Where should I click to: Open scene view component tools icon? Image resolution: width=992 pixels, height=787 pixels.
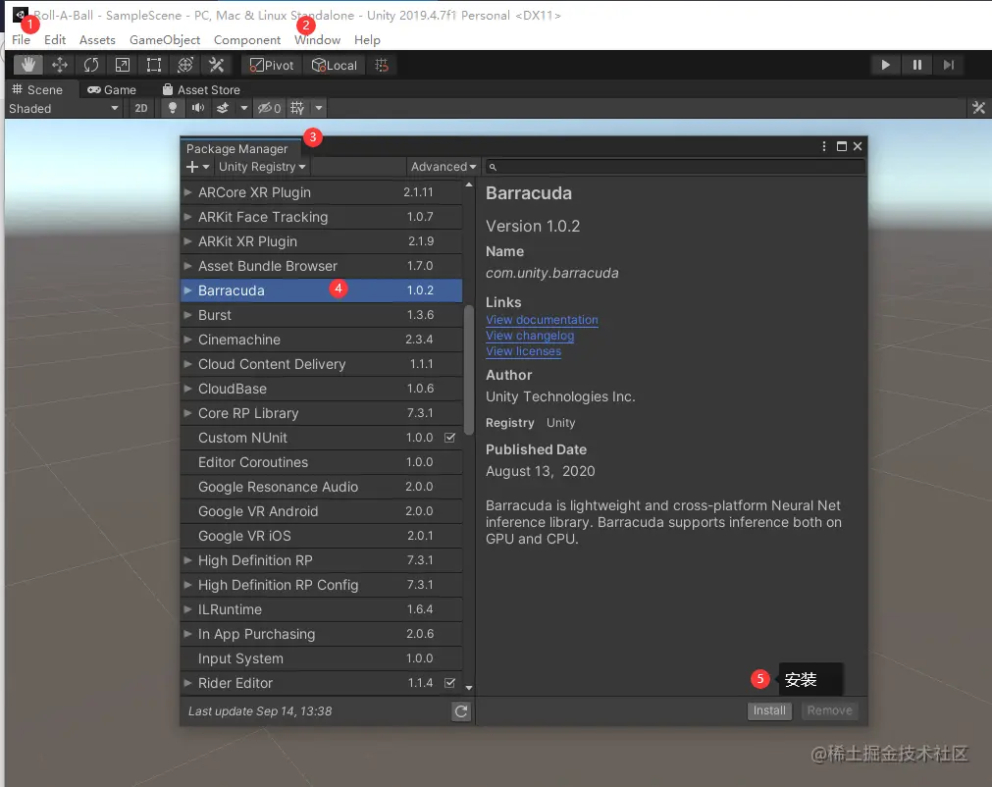tap(978, 108)
